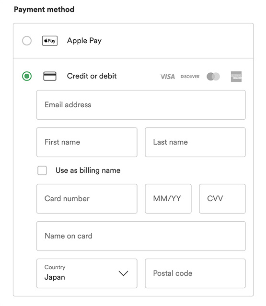Click the American Express logo
The width and height of the screenshot is (266, 306).
pyautogui.click(x=236, y=77)
